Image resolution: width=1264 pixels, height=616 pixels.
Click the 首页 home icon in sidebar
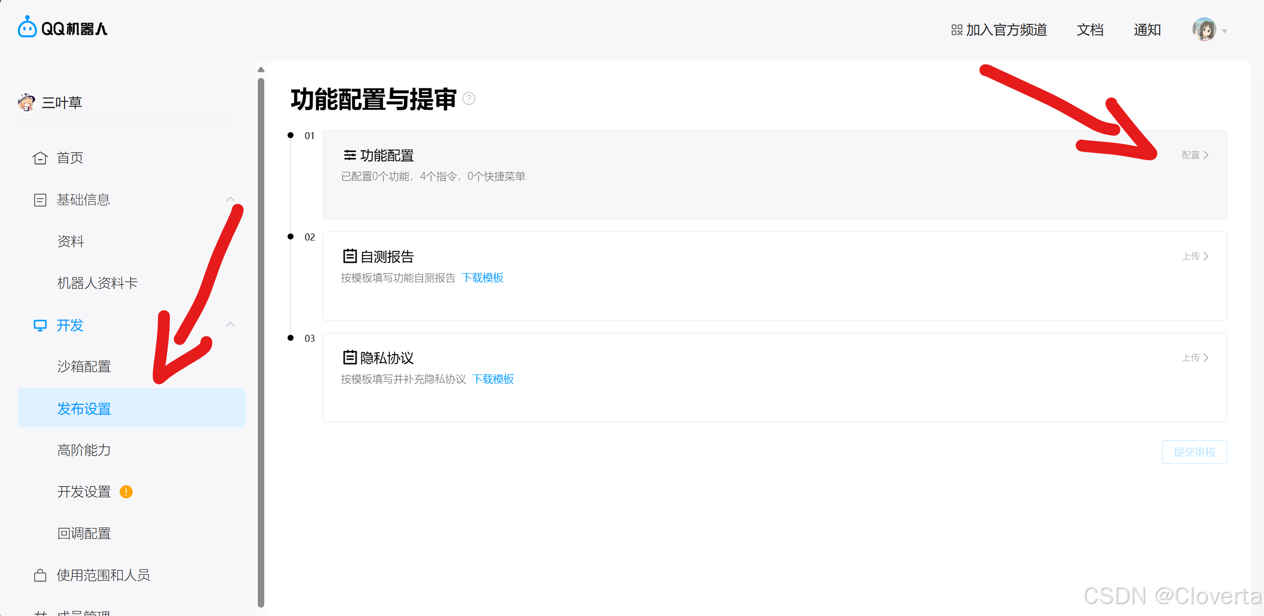(x=40, y=158)
